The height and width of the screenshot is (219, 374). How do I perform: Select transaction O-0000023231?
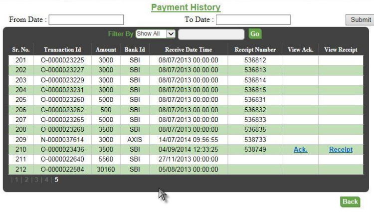point(62,90)
